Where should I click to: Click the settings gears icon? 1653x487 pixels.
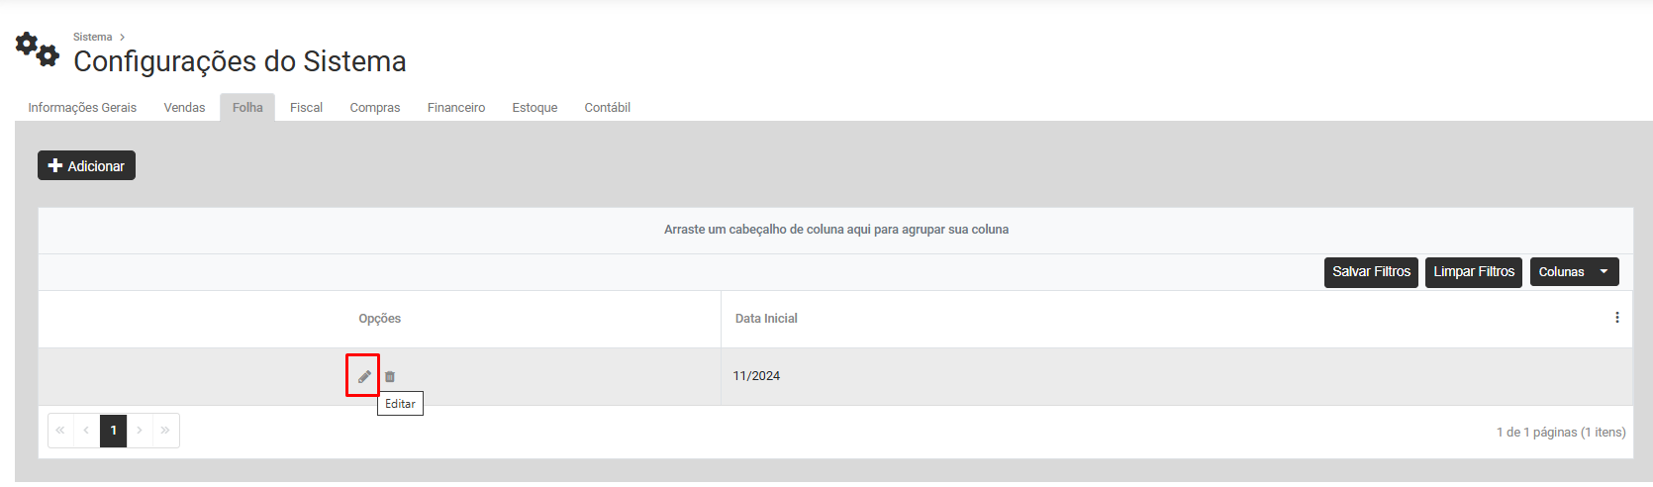[37, 49]
